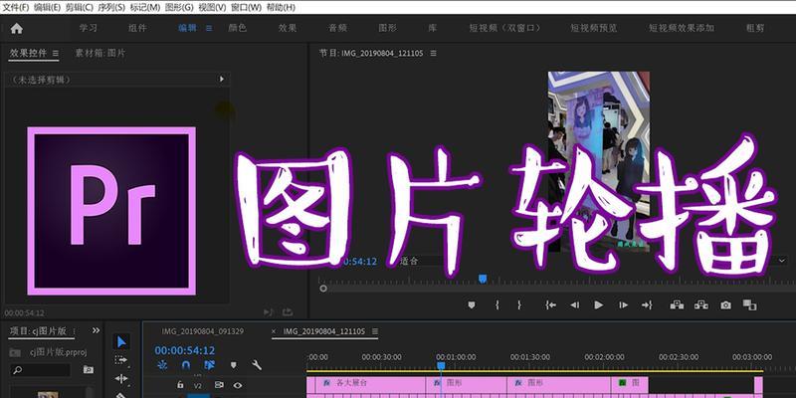Step forward one frame
This screenshot has height=398, width=796.
tap(624, 304)
